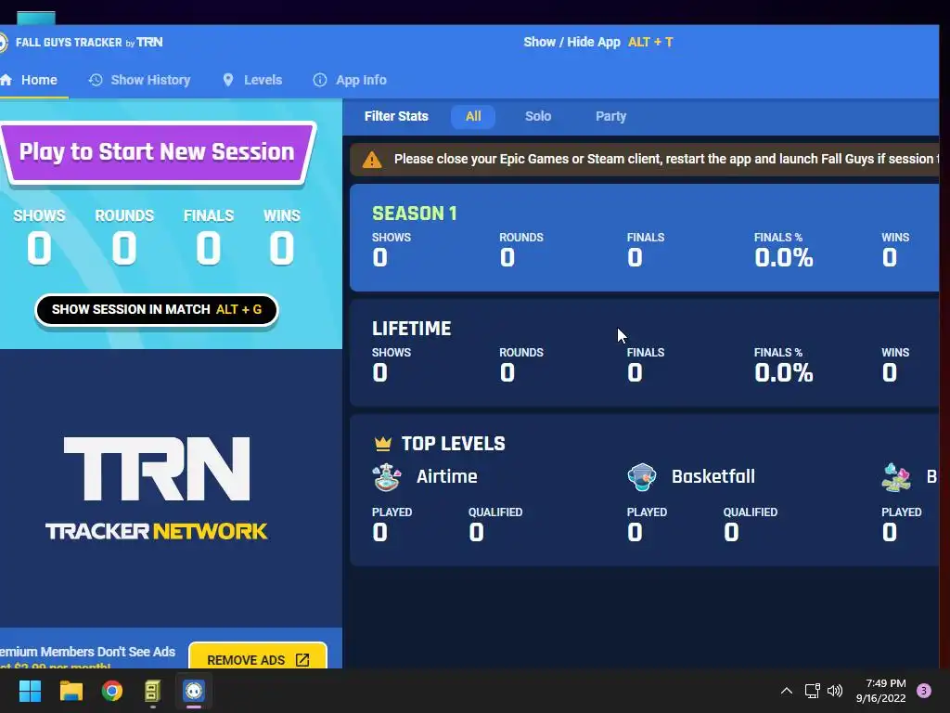Select the All stats filter

coord(473,116)
